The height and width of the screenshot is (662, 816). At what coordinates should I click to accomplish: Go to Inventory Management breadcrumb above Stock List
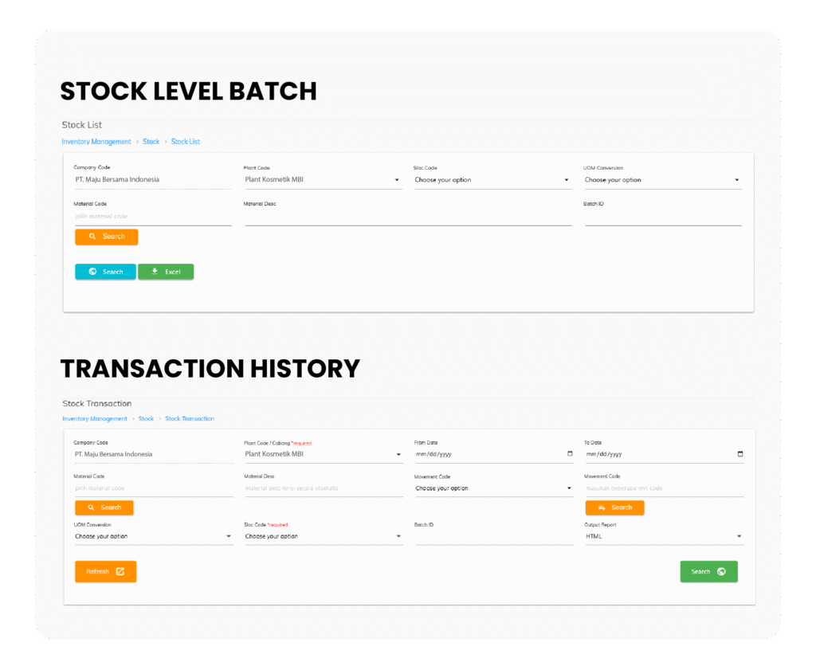pos(96,142)
